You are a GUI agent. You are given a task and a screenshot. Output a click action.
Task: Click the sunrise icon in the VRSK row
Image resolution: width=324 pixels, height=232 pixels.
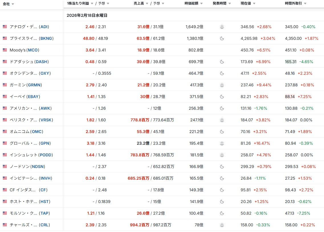(222, 120)
